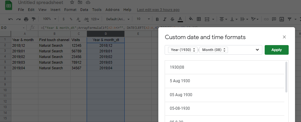Screen dimensions: 301x122
Task: Open the Default (Arial) font dropdown
Action: (x=118, y=19)
